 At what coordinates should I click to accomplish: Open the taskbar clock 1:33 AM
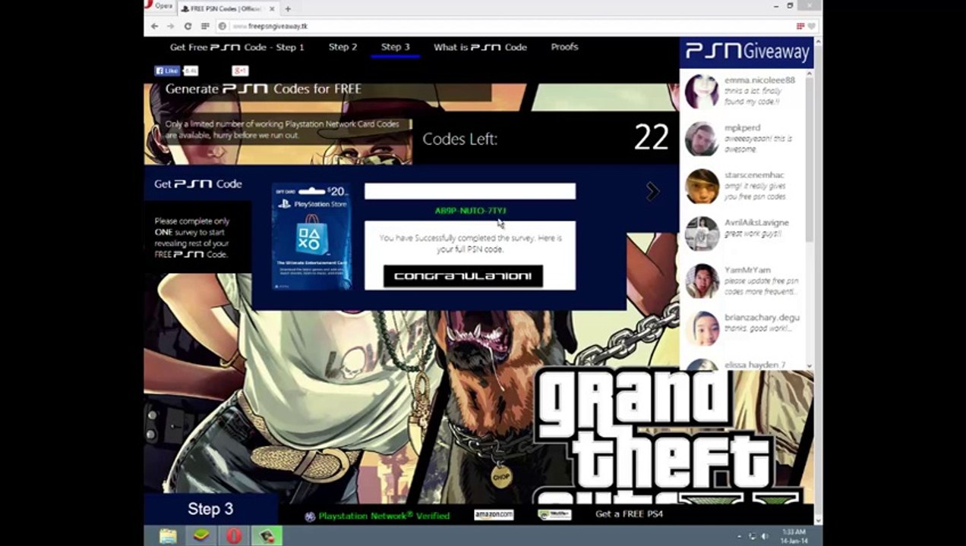[793, 537]
